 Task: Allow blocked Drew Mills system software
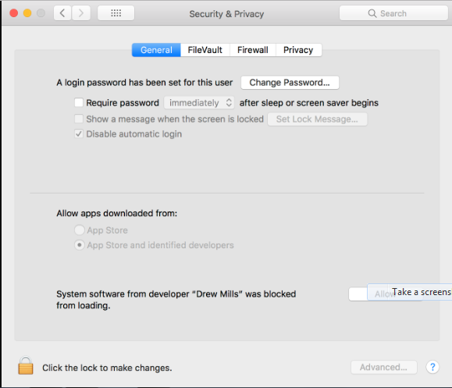click(386, 294)
